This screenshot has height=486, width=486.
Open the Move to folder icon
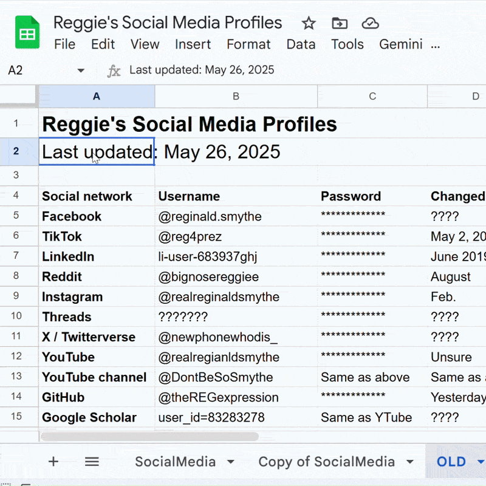click(340, 23)
